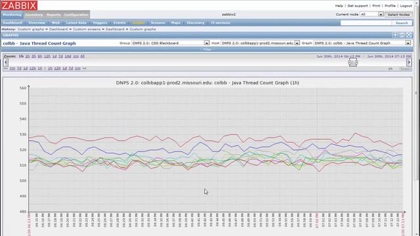Go to Web submenu
The image size is (420, 236).
[x=56, y=23]
